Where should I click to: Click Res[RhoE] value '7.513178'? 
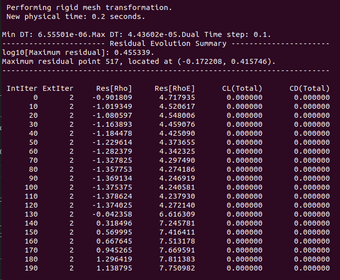tap(177, 242)
